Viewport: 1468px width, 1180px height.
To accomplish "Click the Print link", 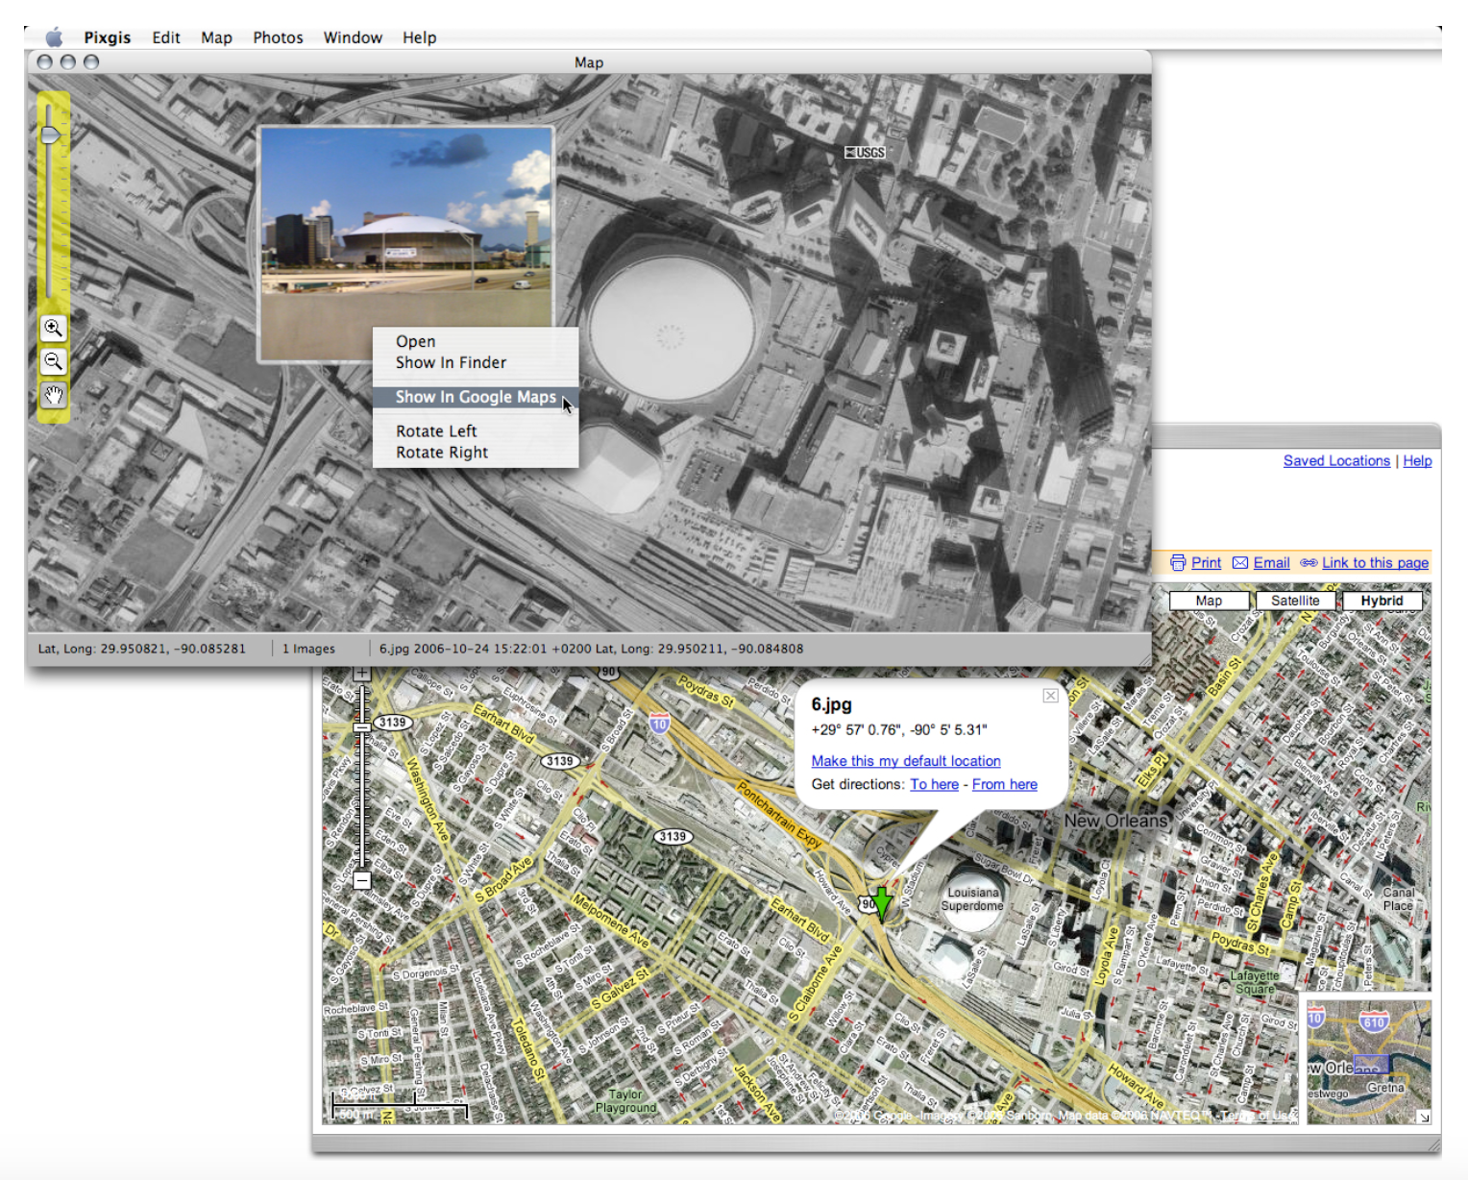I will coord(1206,563).
